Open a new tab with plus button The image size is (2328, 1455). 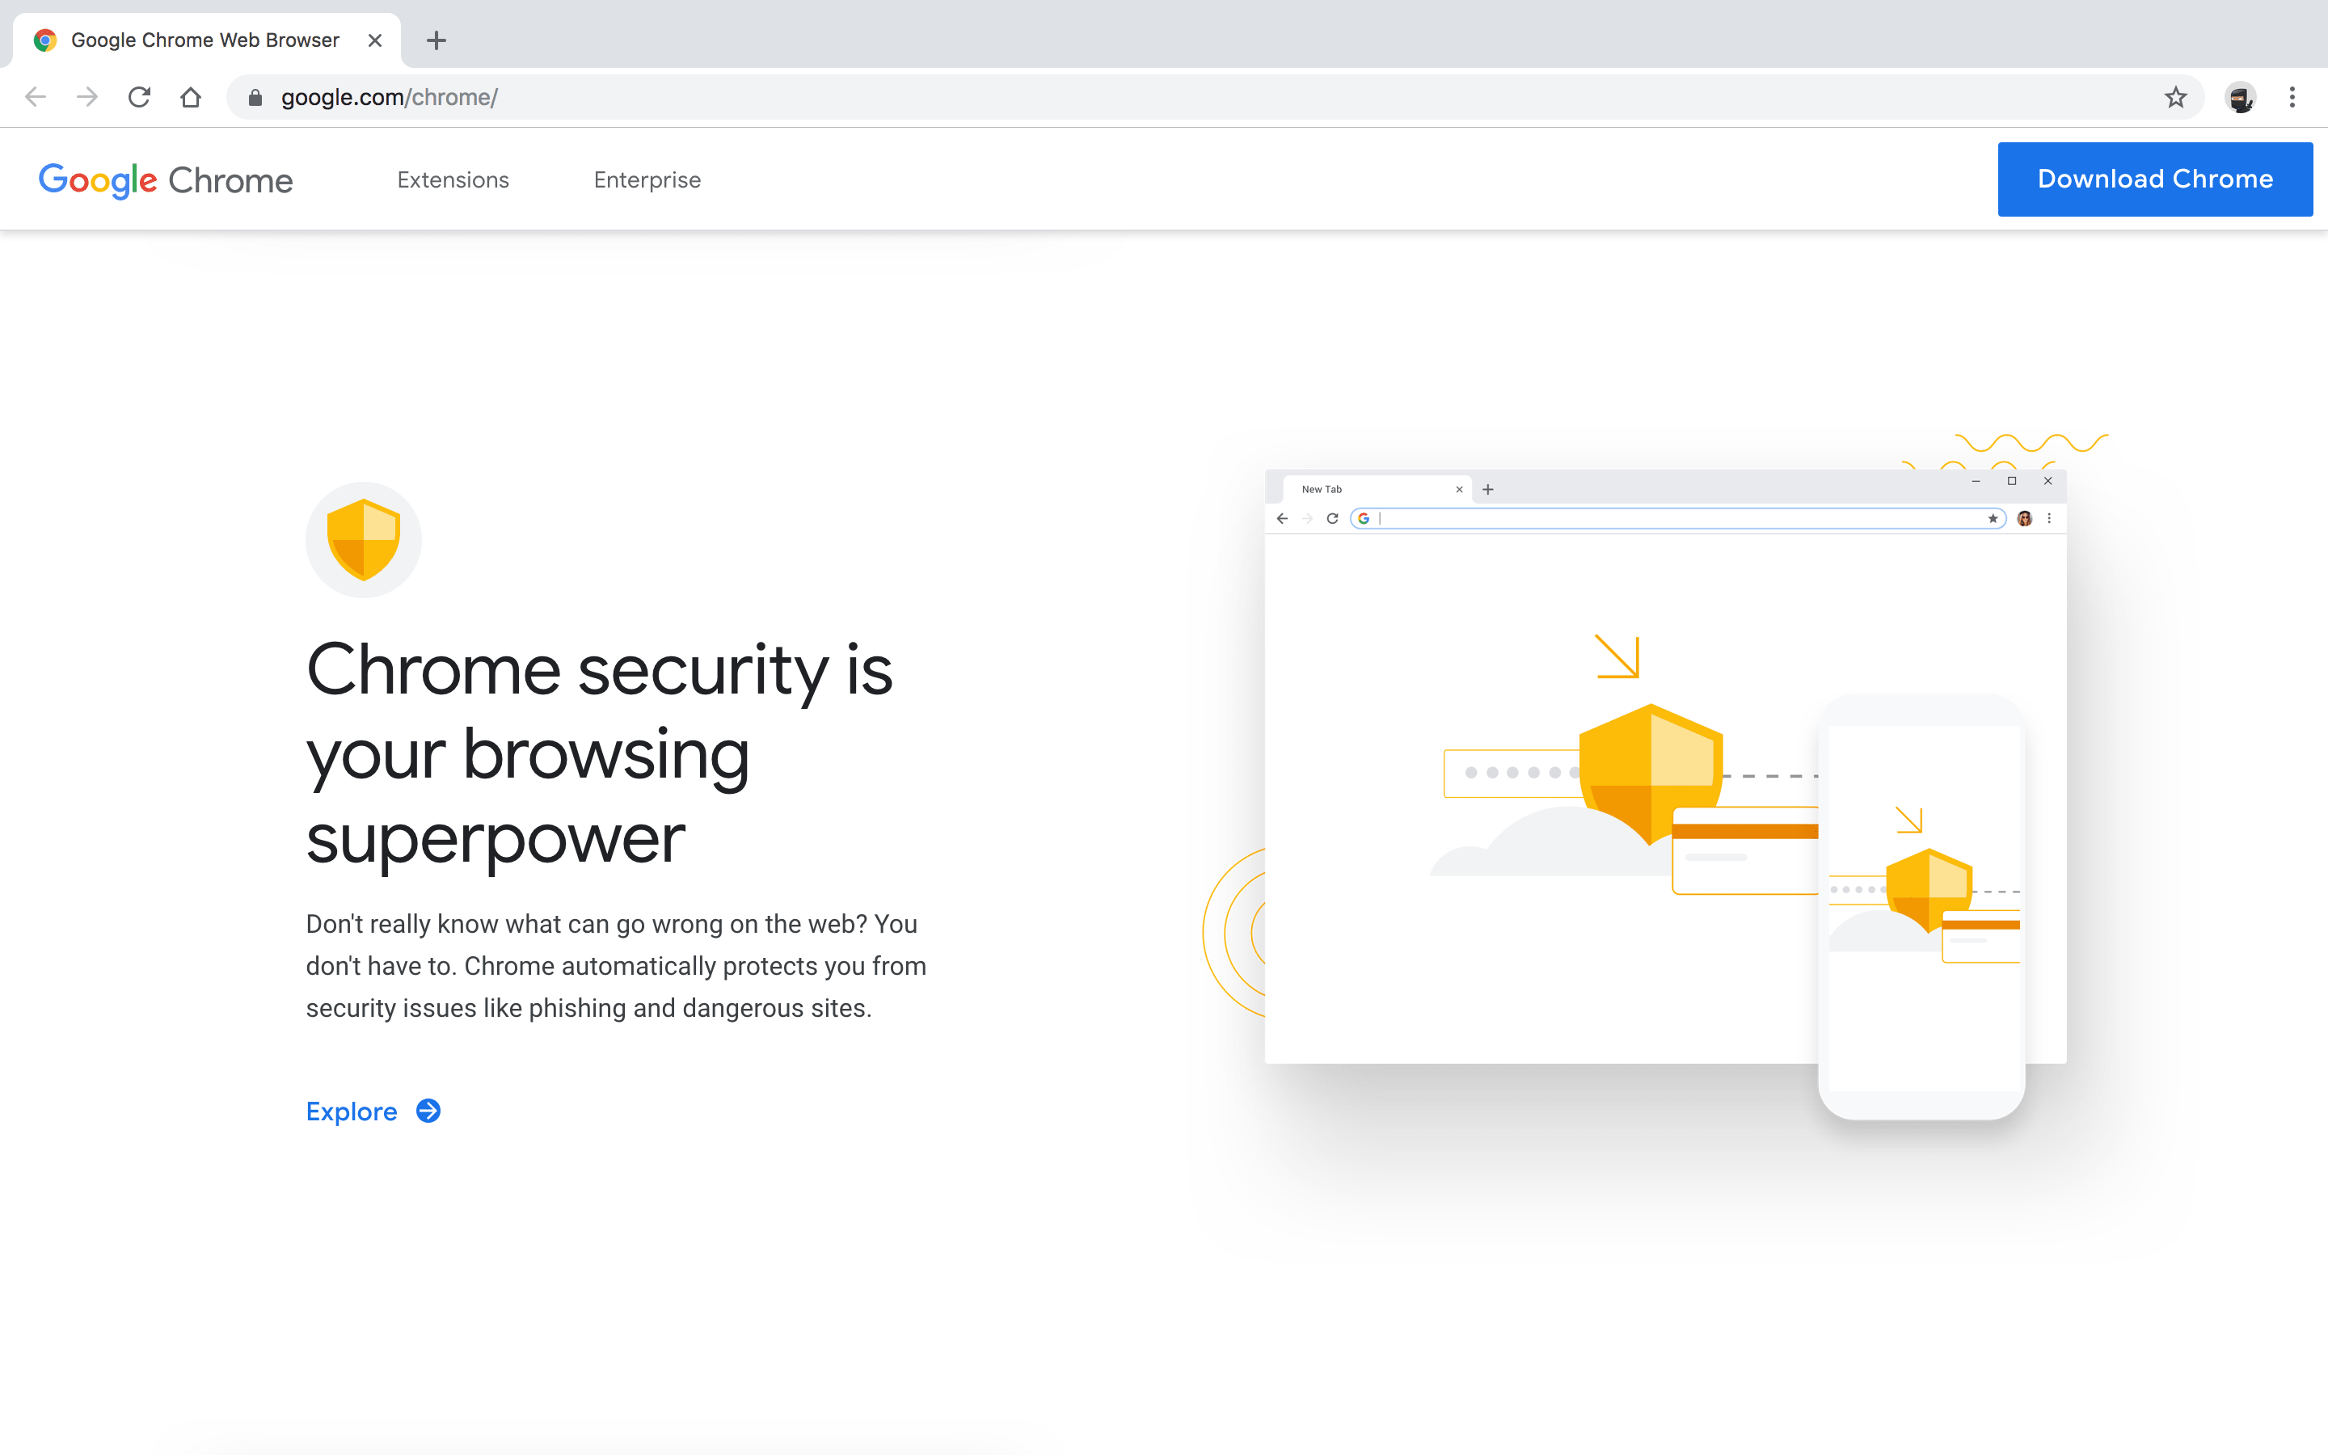coord(436,40)
